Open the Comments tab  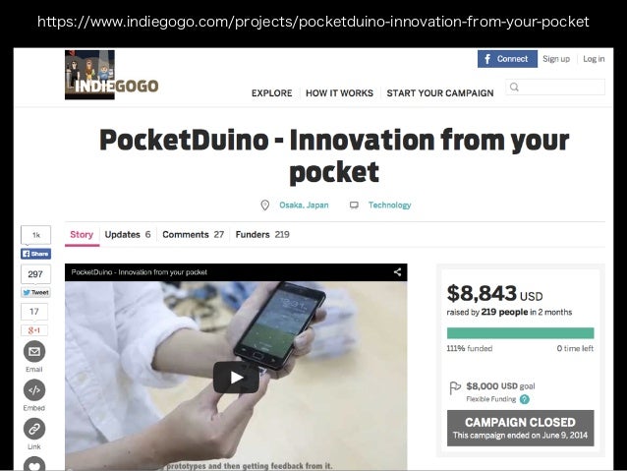pyautogui.click(x=194, y=234)
